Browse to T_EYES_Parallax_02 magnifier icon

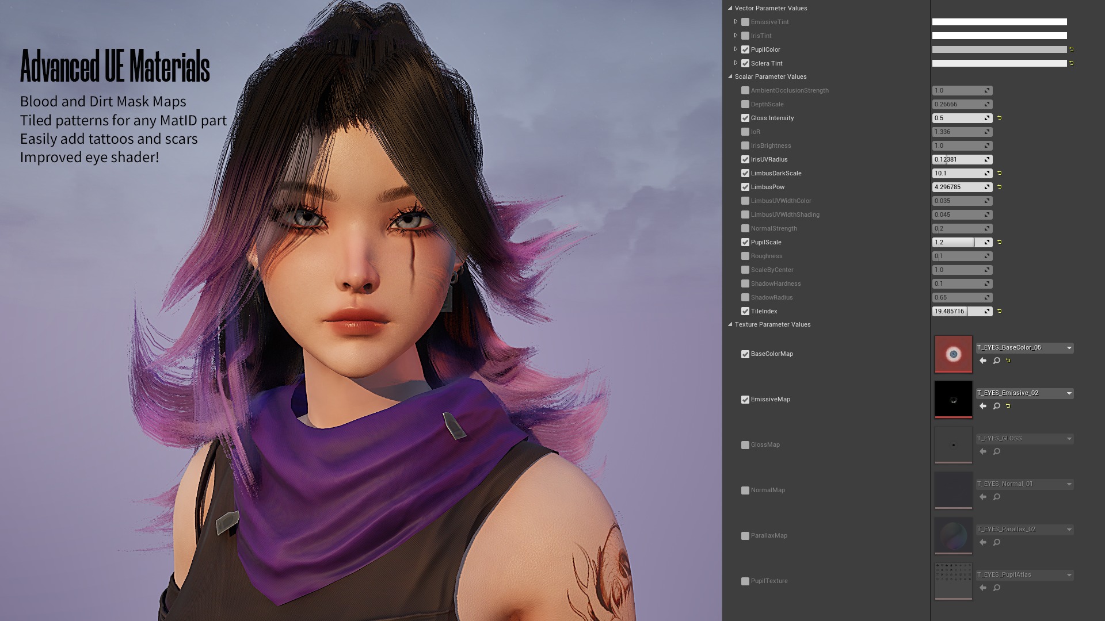(x=997, y=542)
